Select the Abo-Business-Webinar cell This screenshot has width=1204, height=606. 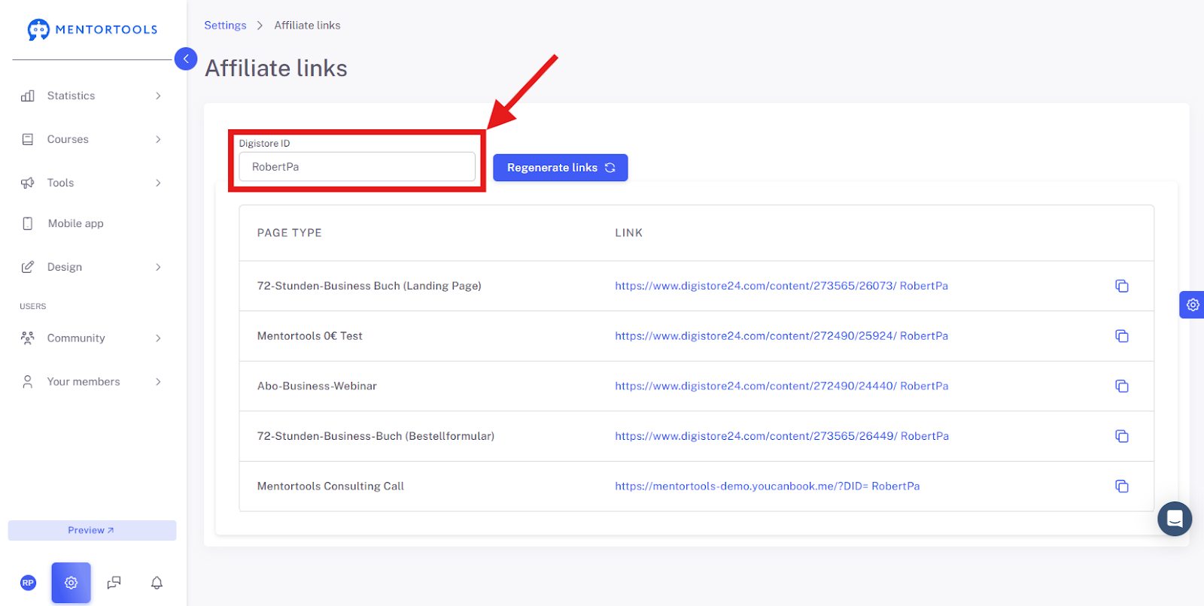pos(317,386)
